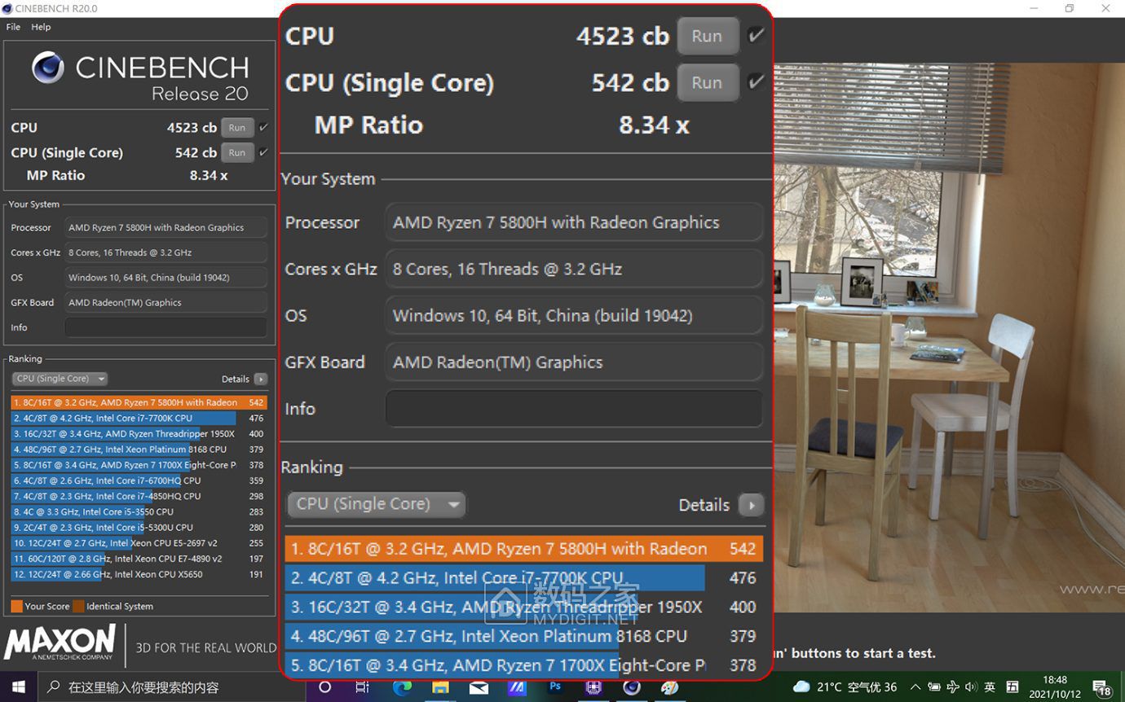Toggle the CPU test checkbox in left sidebar
The image size is (1125, 702).
263,128
